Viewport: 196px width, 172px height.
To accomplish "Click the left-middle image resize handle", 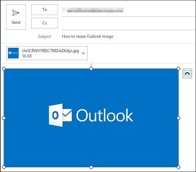I will coord(4,118).
